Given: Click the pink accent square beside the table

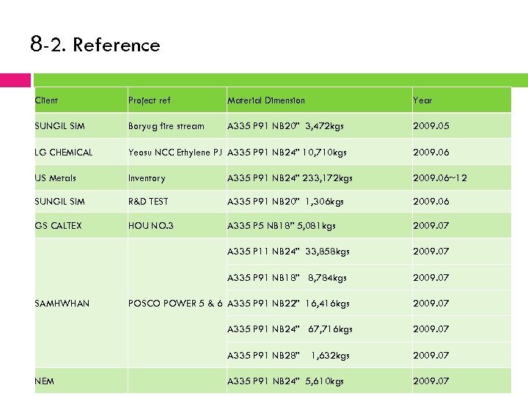Looking at the screenshot, I should (x=15, y=80).
